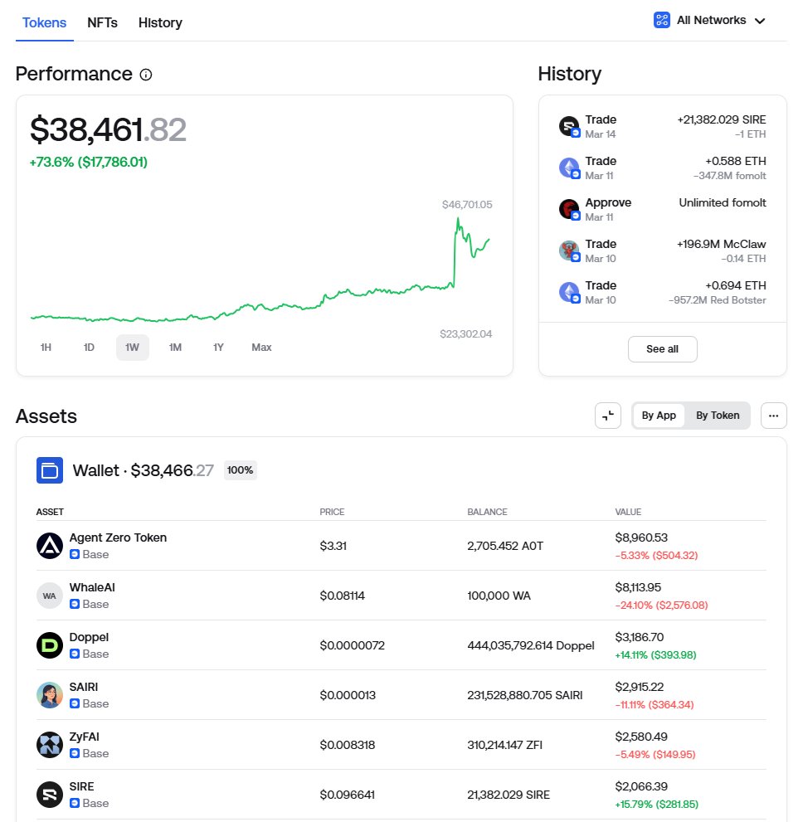
Task: Click the $38,461.82 portfolio total
Action: pyautogui.click(x=108, y=129)
